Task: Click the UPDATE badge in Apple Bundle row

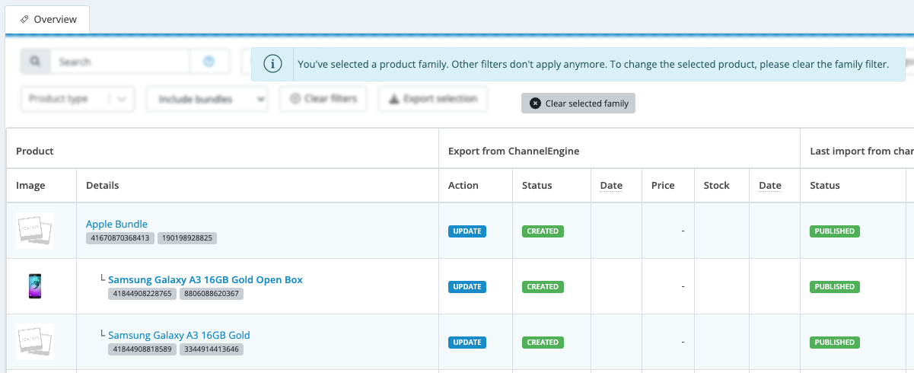Action: 467,231
